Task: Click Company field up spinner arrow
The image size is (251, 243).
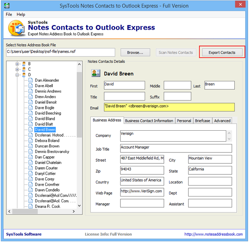Action: pos(229,133)
